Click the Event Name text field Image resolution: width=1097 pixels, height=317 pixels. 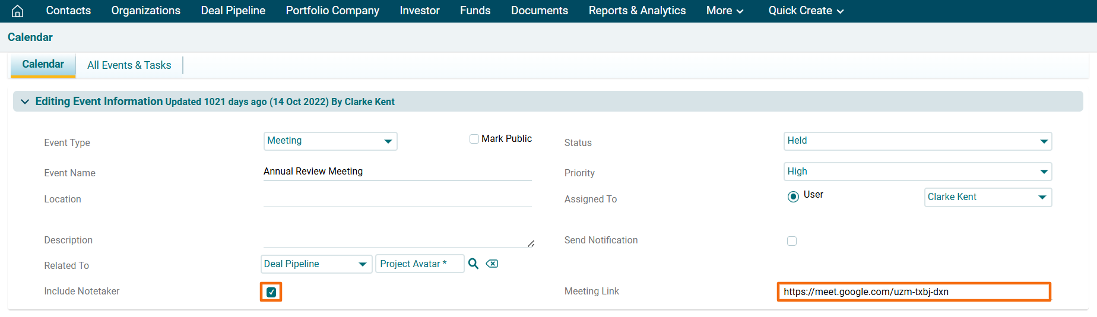pos(397,172)
